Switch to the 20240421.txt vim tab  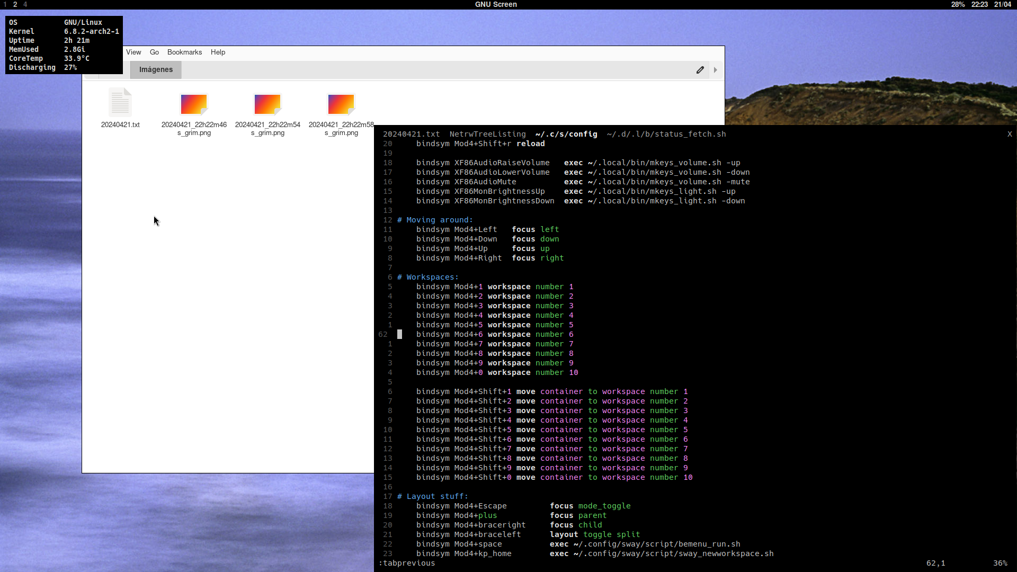click(x=411, y=135)
